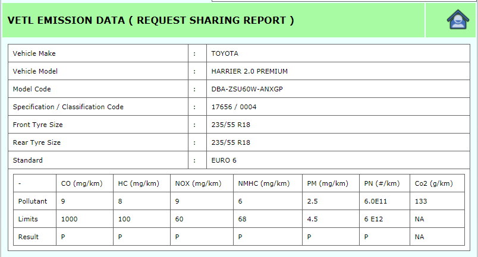Select the EURO 6 standard value

pyautogui.click(x=224, y=160)
